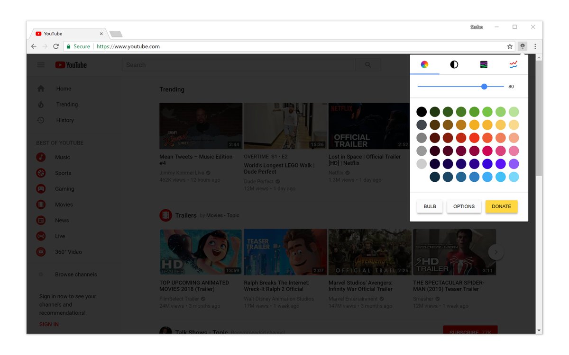
Task: Open the Mean Tweets video thumbnail
Action: [x=201, y=126]
